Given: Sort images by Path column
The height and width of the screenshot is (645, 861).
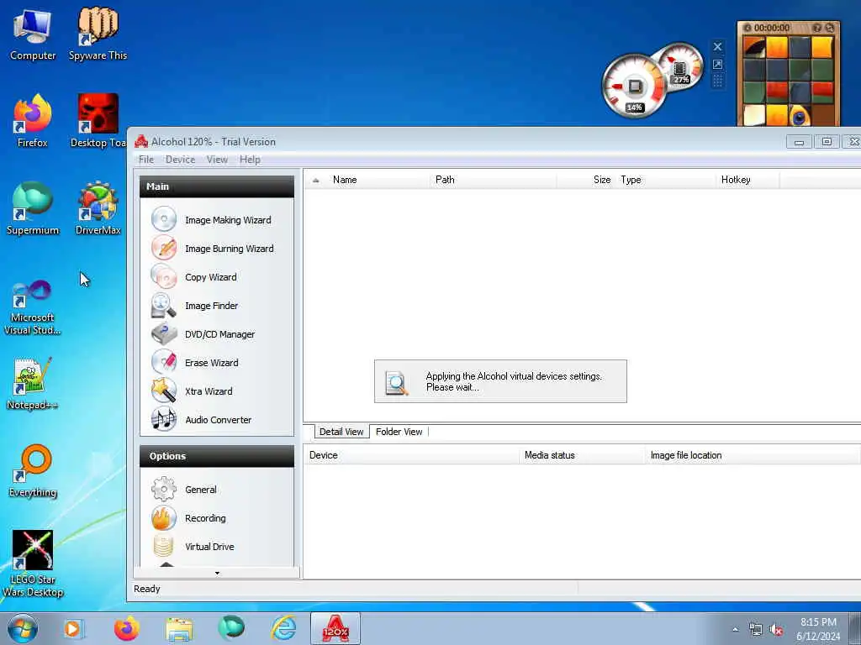Looking at the screenshot, I should click(493, 180).
